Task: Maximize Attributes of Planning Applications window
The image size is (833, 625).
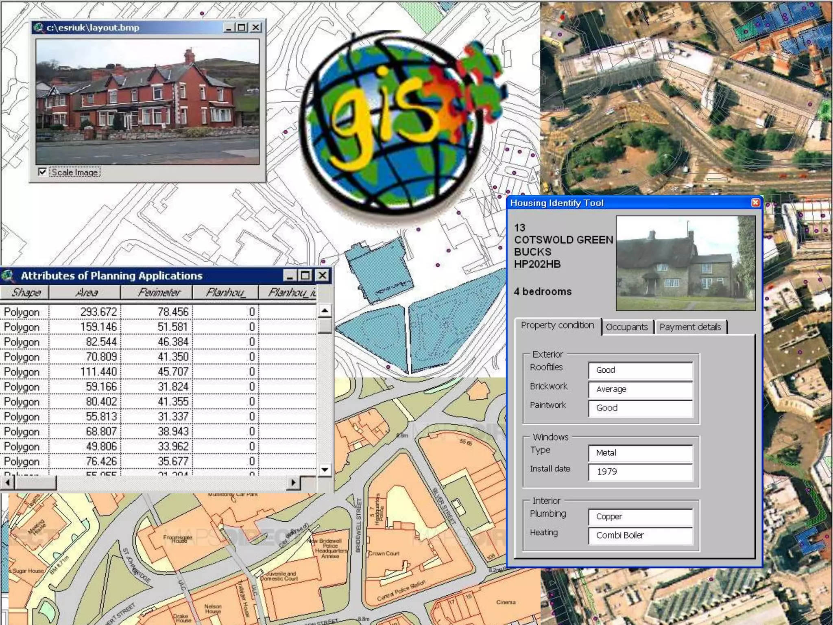Action: tap(305, 275)
